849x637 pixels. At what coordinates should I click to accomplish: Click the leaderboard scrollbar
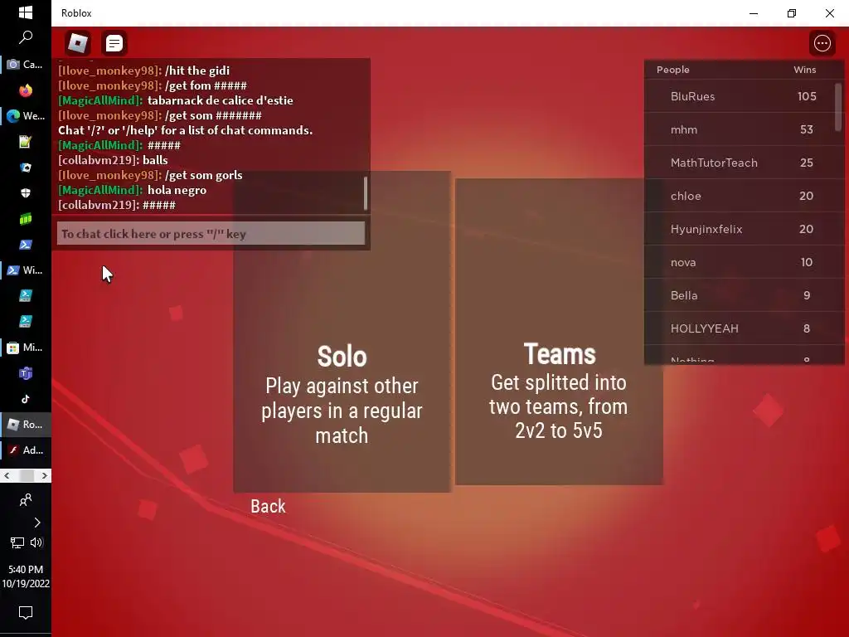point(838,106)
